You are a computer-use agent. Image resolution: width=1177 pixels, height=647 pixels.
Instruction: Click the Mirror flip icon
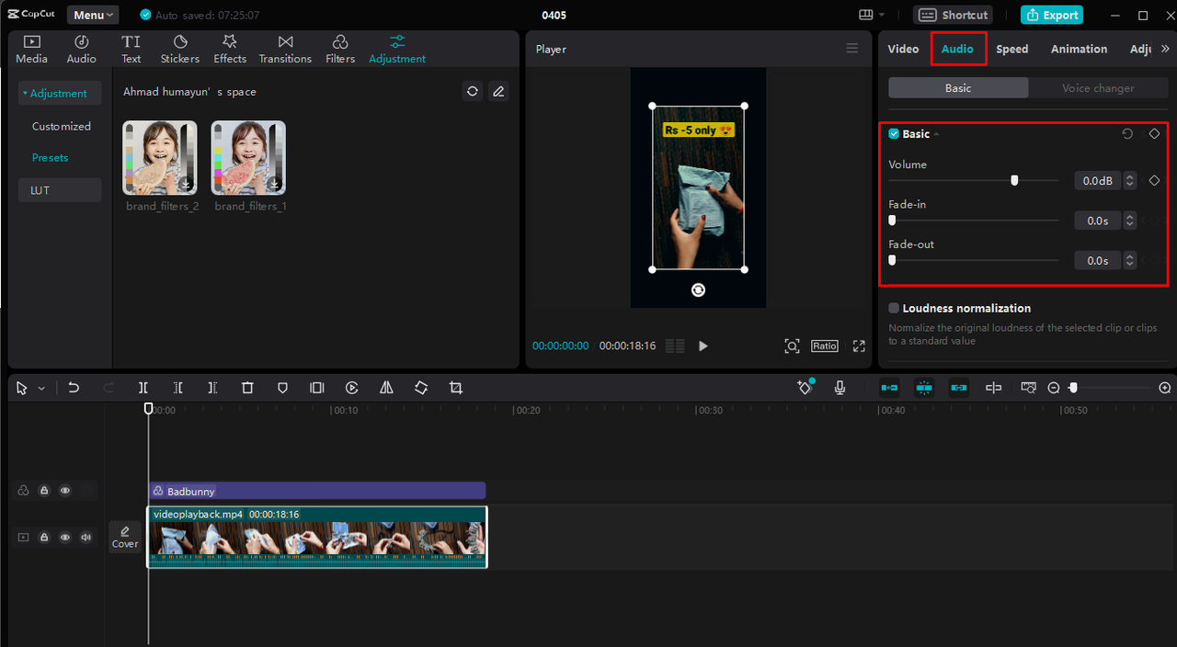click(x=386, y=388)
